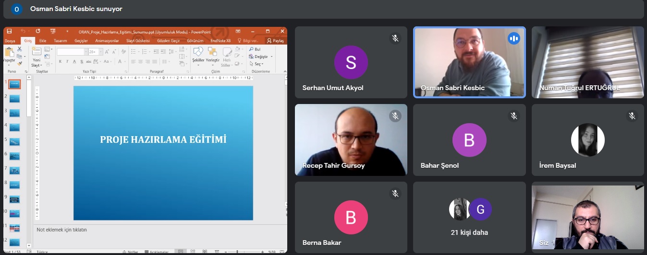Click the Yerleştir arrange icon
The width and height of the screenshot is (647, 255).
212,51
